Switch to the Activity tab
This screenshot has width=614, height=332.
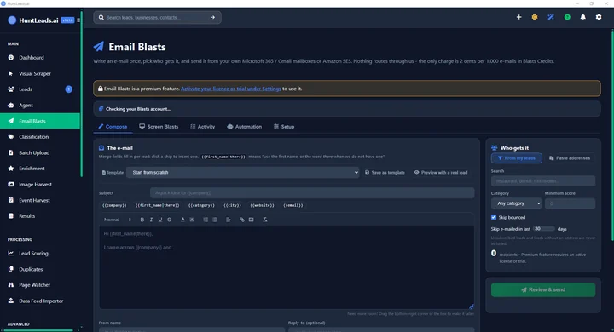tap(202, 127)
